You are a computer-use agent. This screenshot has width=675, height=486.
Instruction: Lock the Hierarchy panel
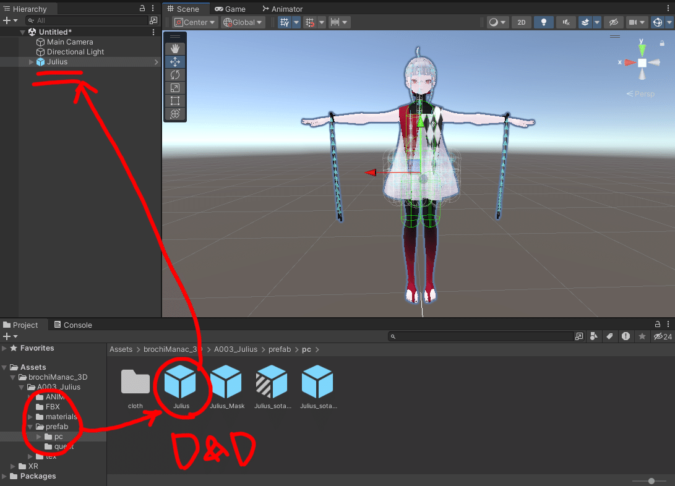point(142,8)
